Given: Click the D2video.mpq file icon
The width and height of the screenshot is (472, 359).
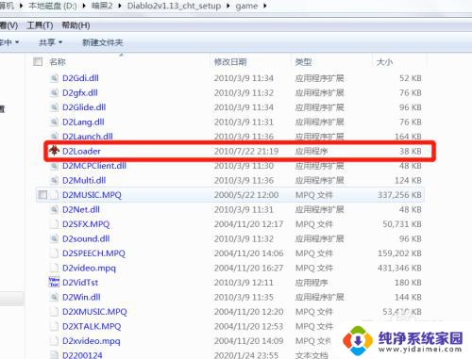Looking at the screenshot, I should point(54,269).
